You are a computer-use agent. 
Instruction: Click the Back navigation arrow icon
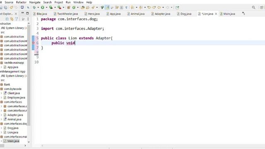(159, 7)
